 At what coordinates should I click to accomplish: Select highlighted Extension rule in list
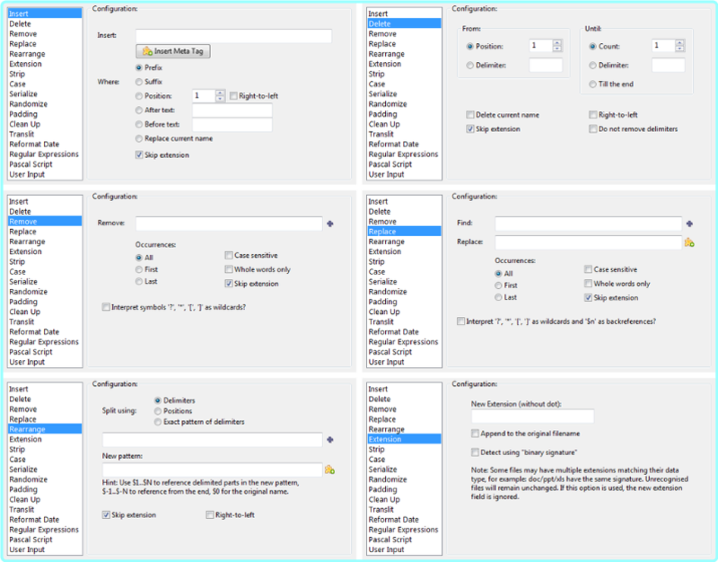click(405, 439)
